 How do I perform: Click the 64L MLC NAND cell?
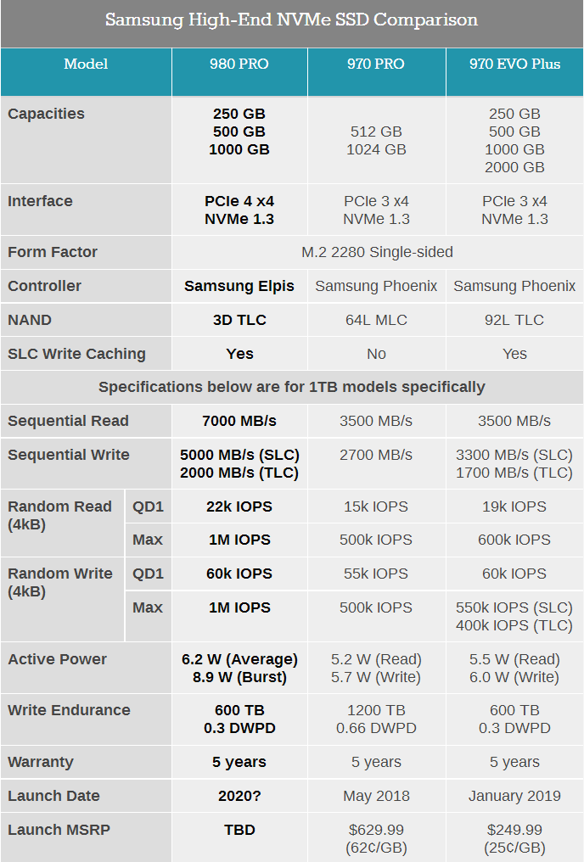pos(376,320)
